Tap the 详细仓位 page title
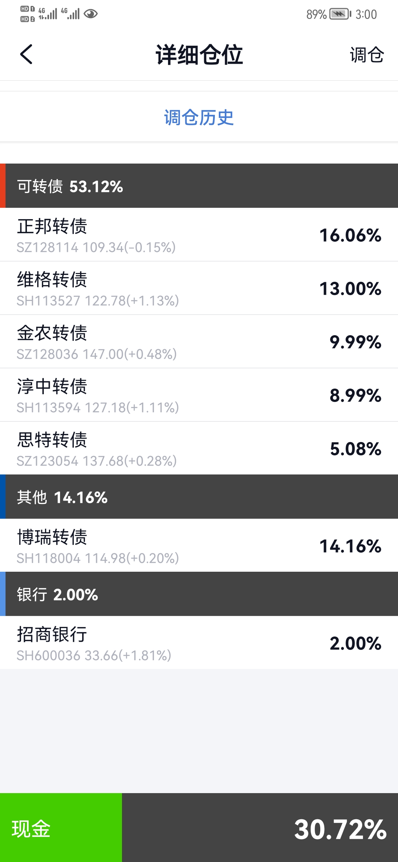This screenshot has height=862, width=398. pyautogui.click(x=199, y=55)
